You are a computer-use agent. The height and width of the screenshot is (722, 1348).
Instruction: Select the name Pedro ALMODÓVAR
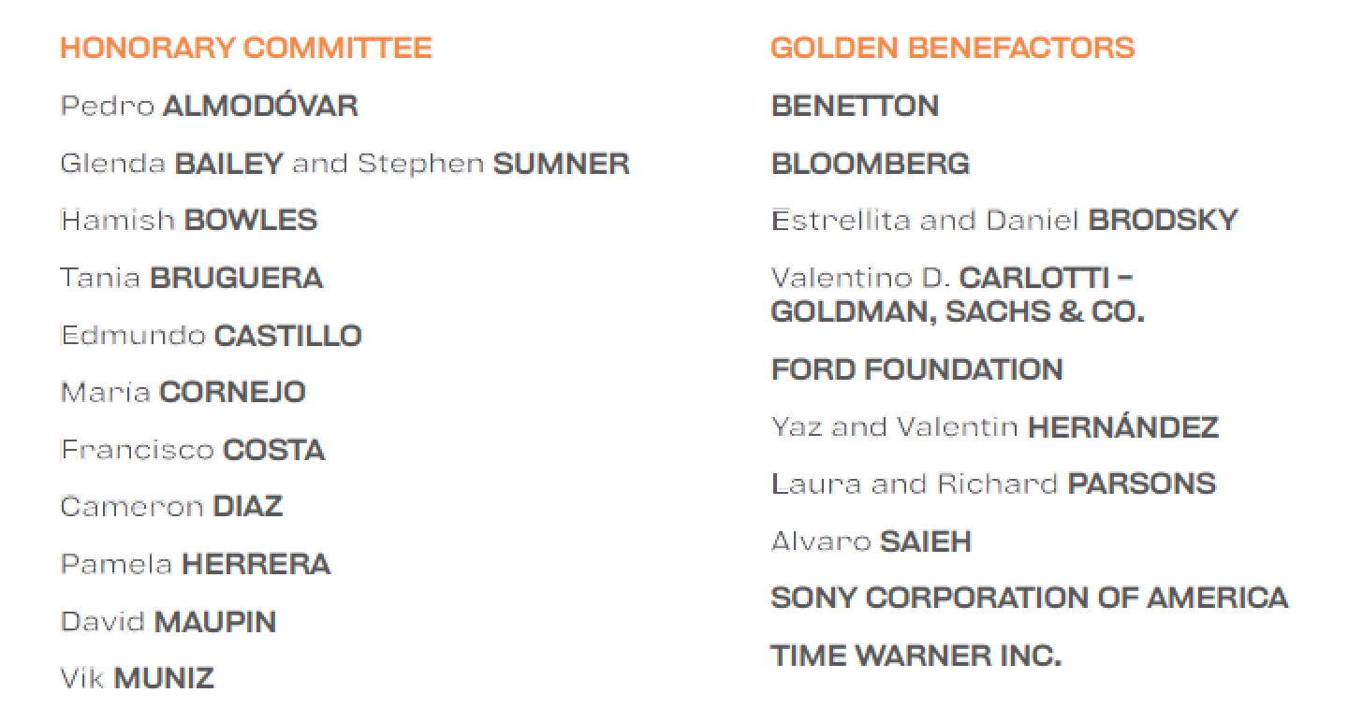pyautogui.click(x=209, y=106)
